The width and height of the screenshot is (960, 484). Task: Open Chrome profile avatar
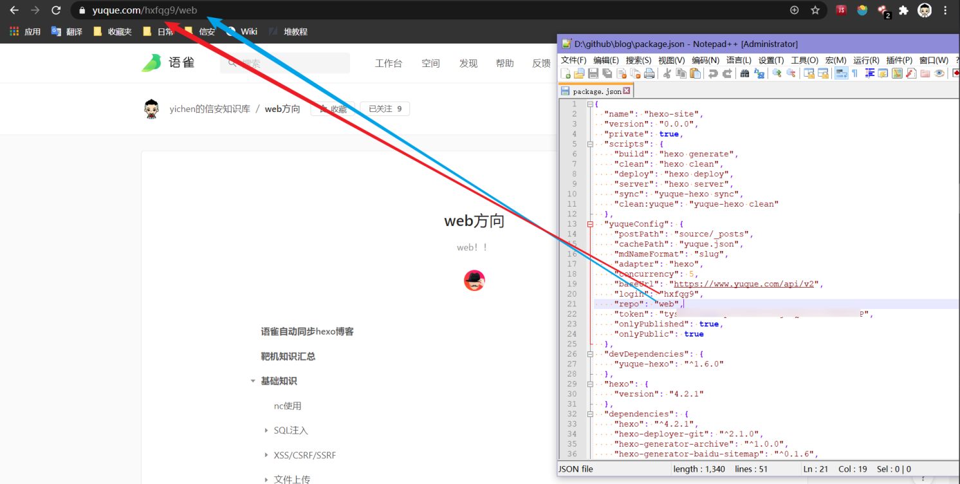tap(925, 10)
